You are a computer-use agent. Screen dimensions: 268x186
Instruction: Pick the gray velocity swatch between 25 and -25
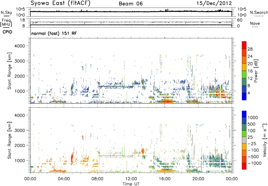pos(244,140)
